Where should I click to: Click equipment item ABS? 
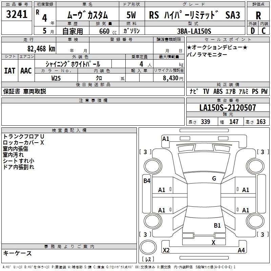click(x=218, y=91)
